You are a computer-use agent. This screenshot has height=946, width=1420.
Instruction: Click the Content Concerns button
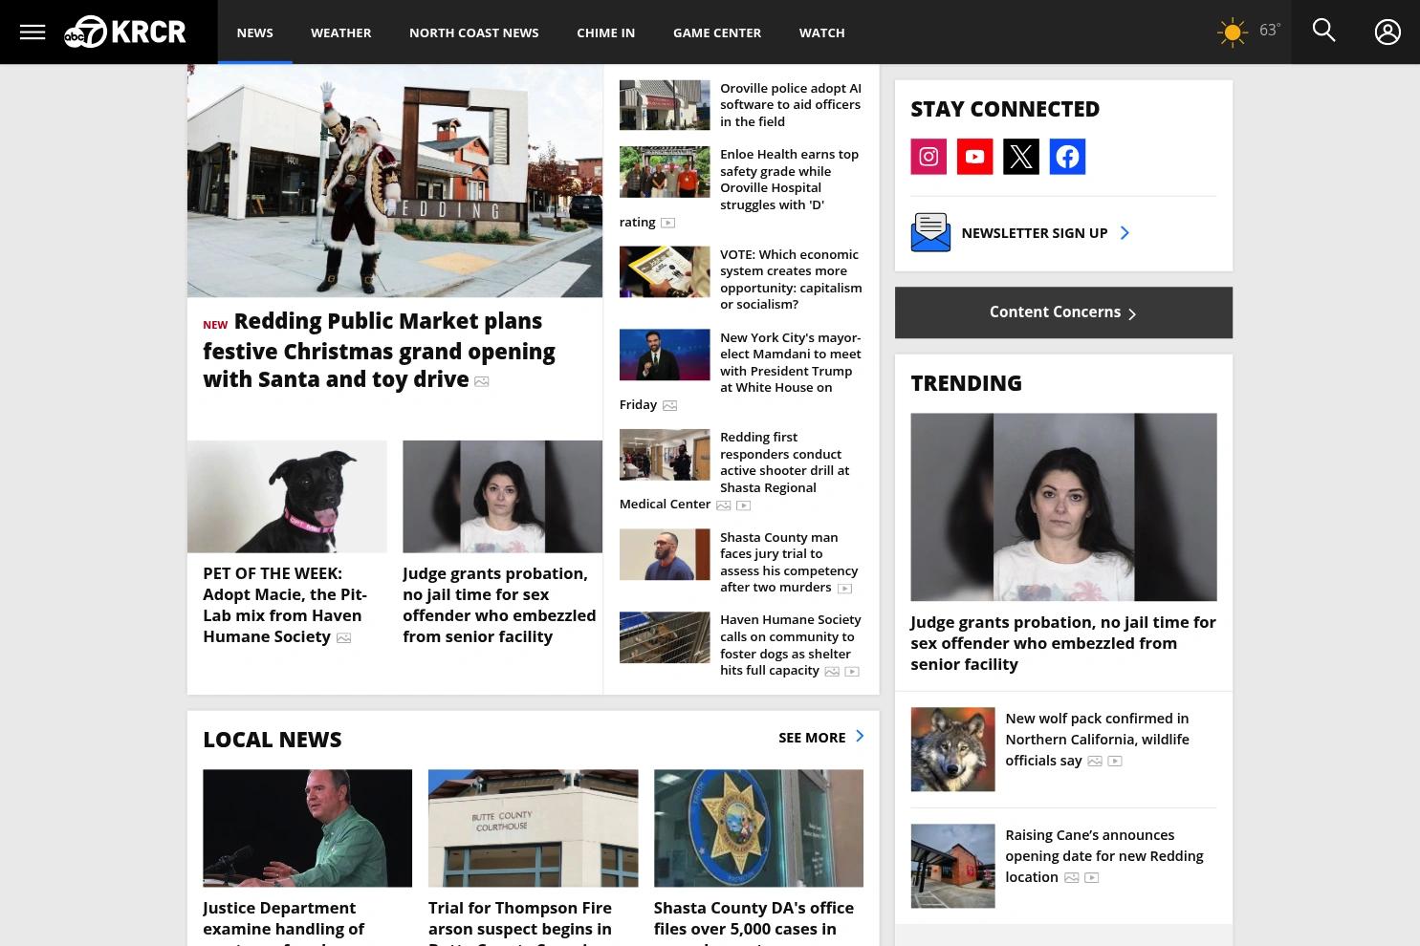coord(1063,312)
